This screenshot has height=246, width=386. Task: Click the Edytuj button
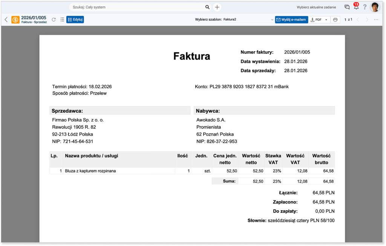75,20
